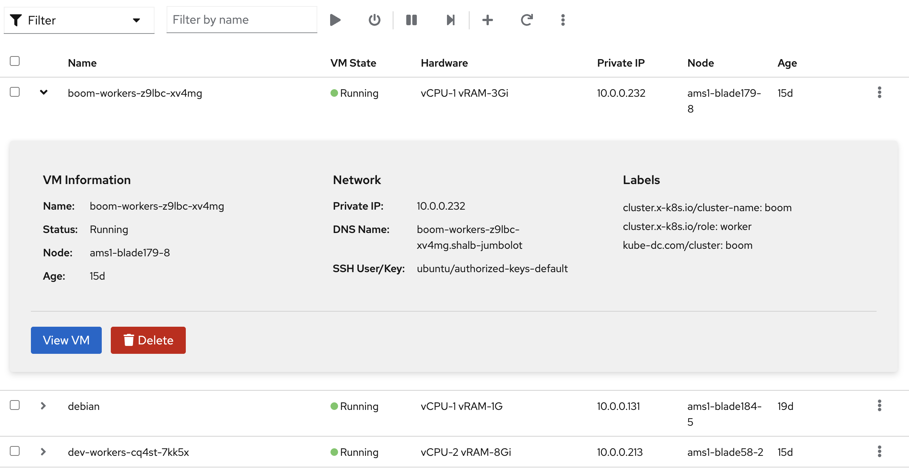Click the Filter by name field
This screenshot has width=909, height=469.
242,20
